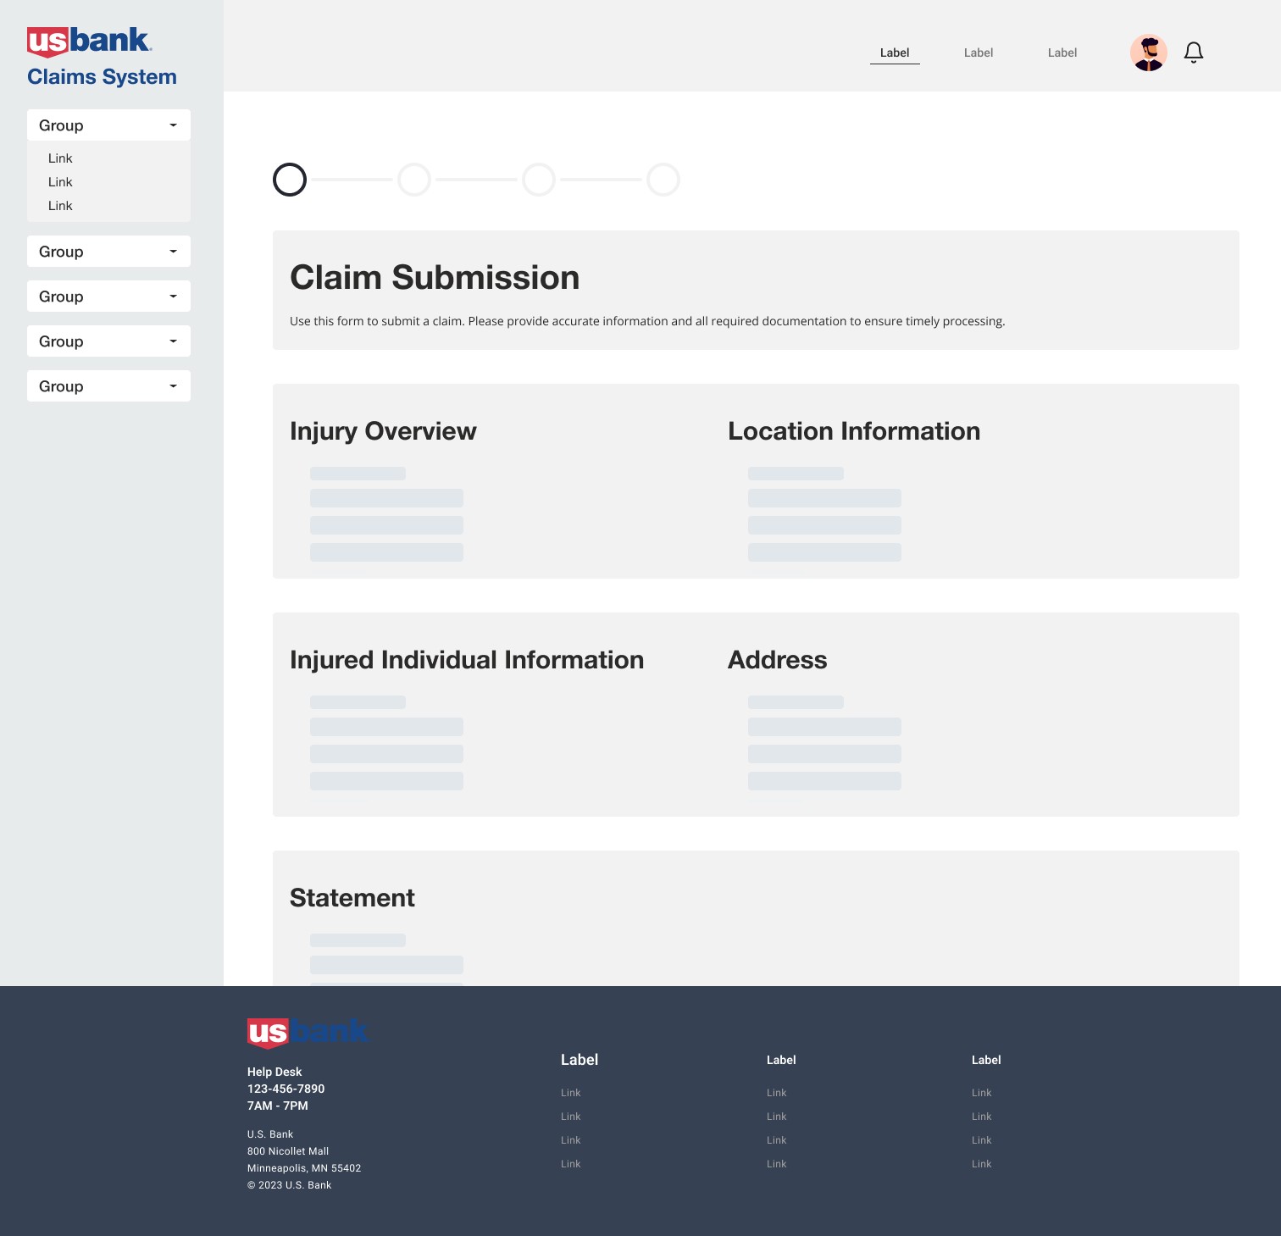Click the Address section heading
Screen dimensions: 1281x1236
[778, 660]
